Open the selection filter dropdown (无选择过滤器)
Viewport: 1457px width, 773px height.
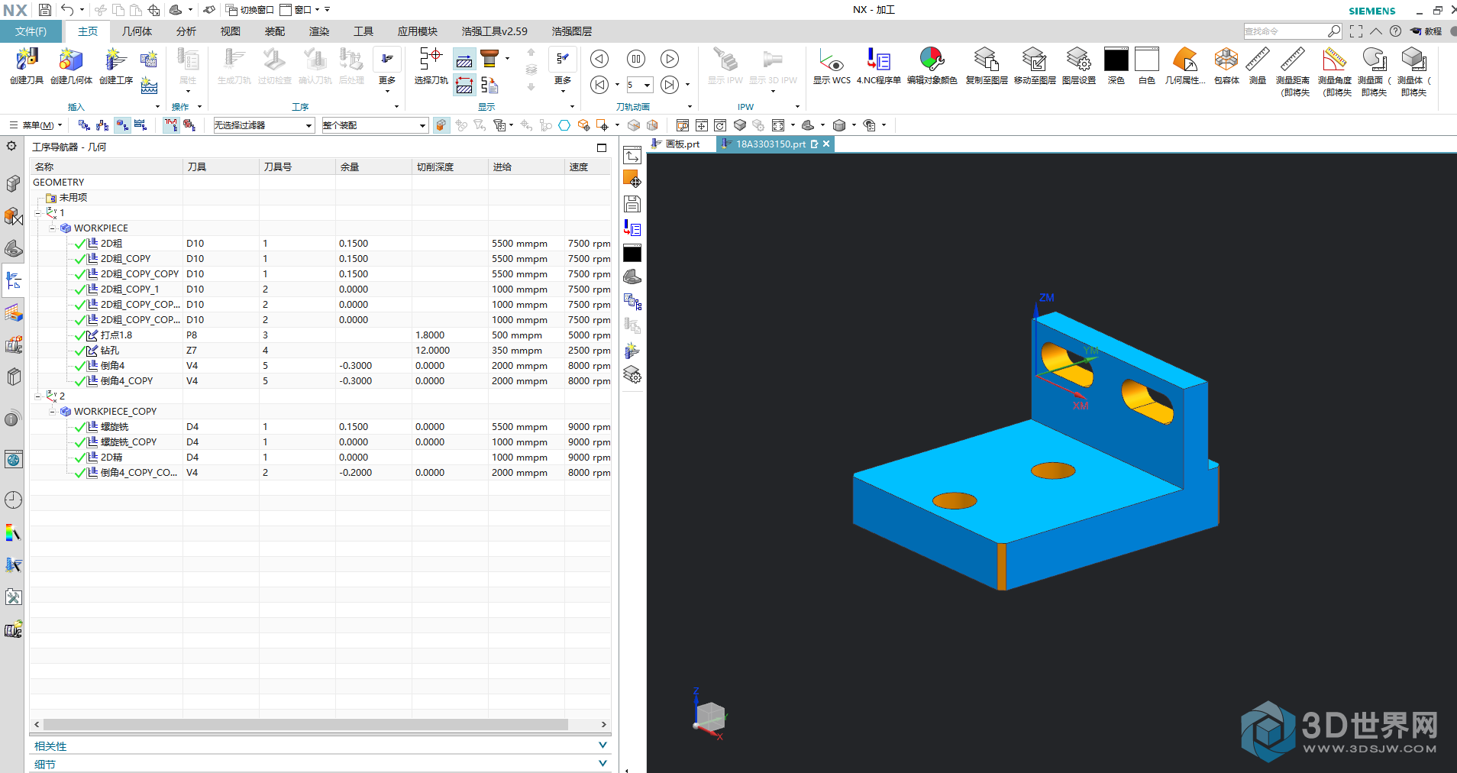coord(263,125)
